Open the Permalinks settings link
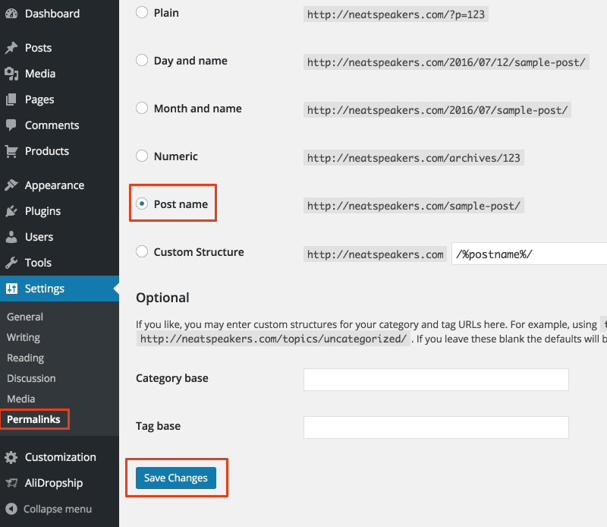Viewport: 607px width, 527px height. 33,419
